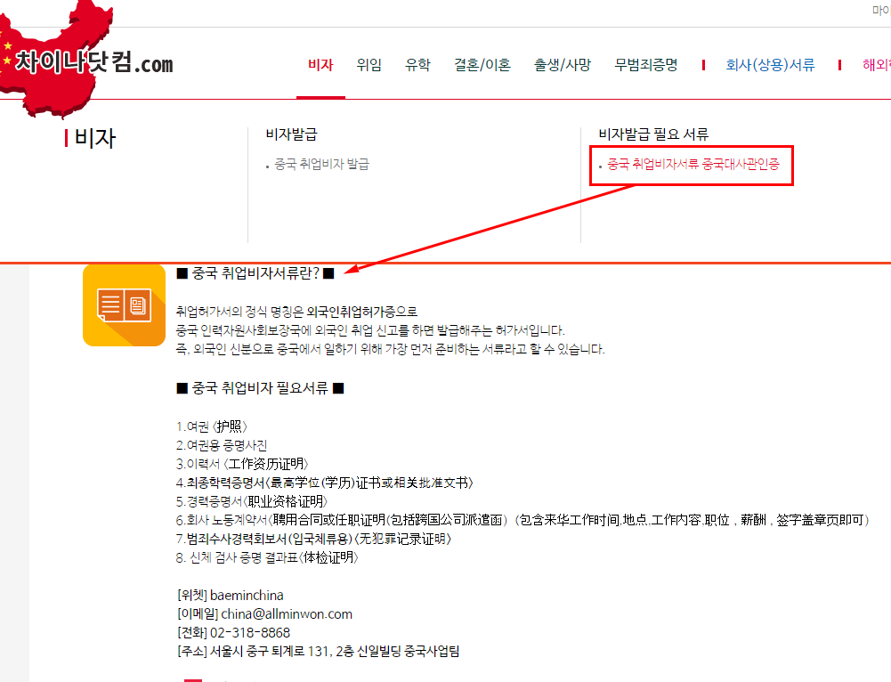Click the 회사(상용)서류 navigation link
This screenshot has height=682, width=891.
(770, 65)
